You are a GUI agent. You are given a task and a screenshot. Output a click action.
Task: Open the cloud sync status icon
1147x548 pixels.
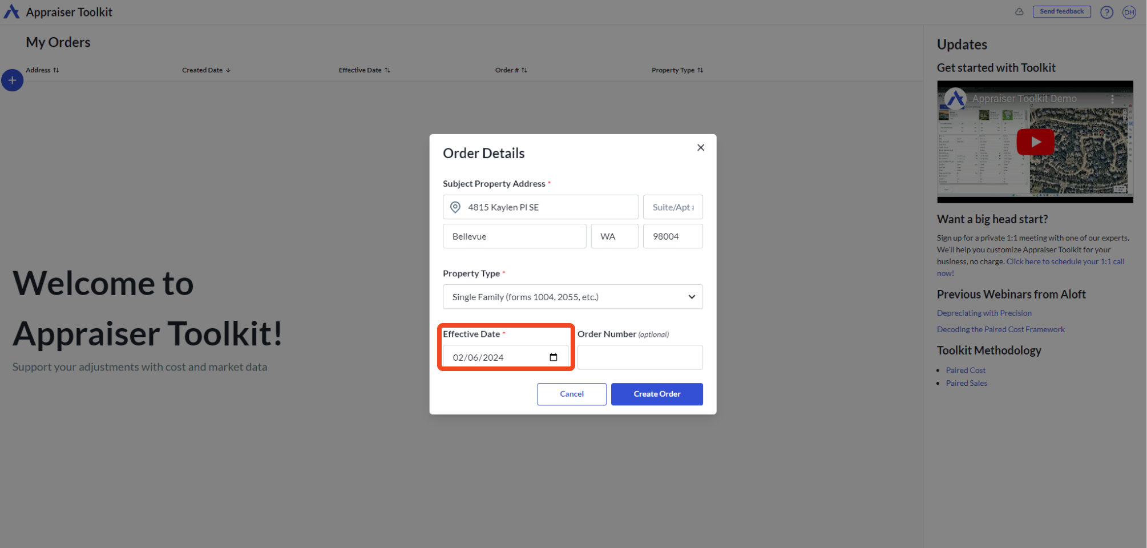(x=1019, y=11)
